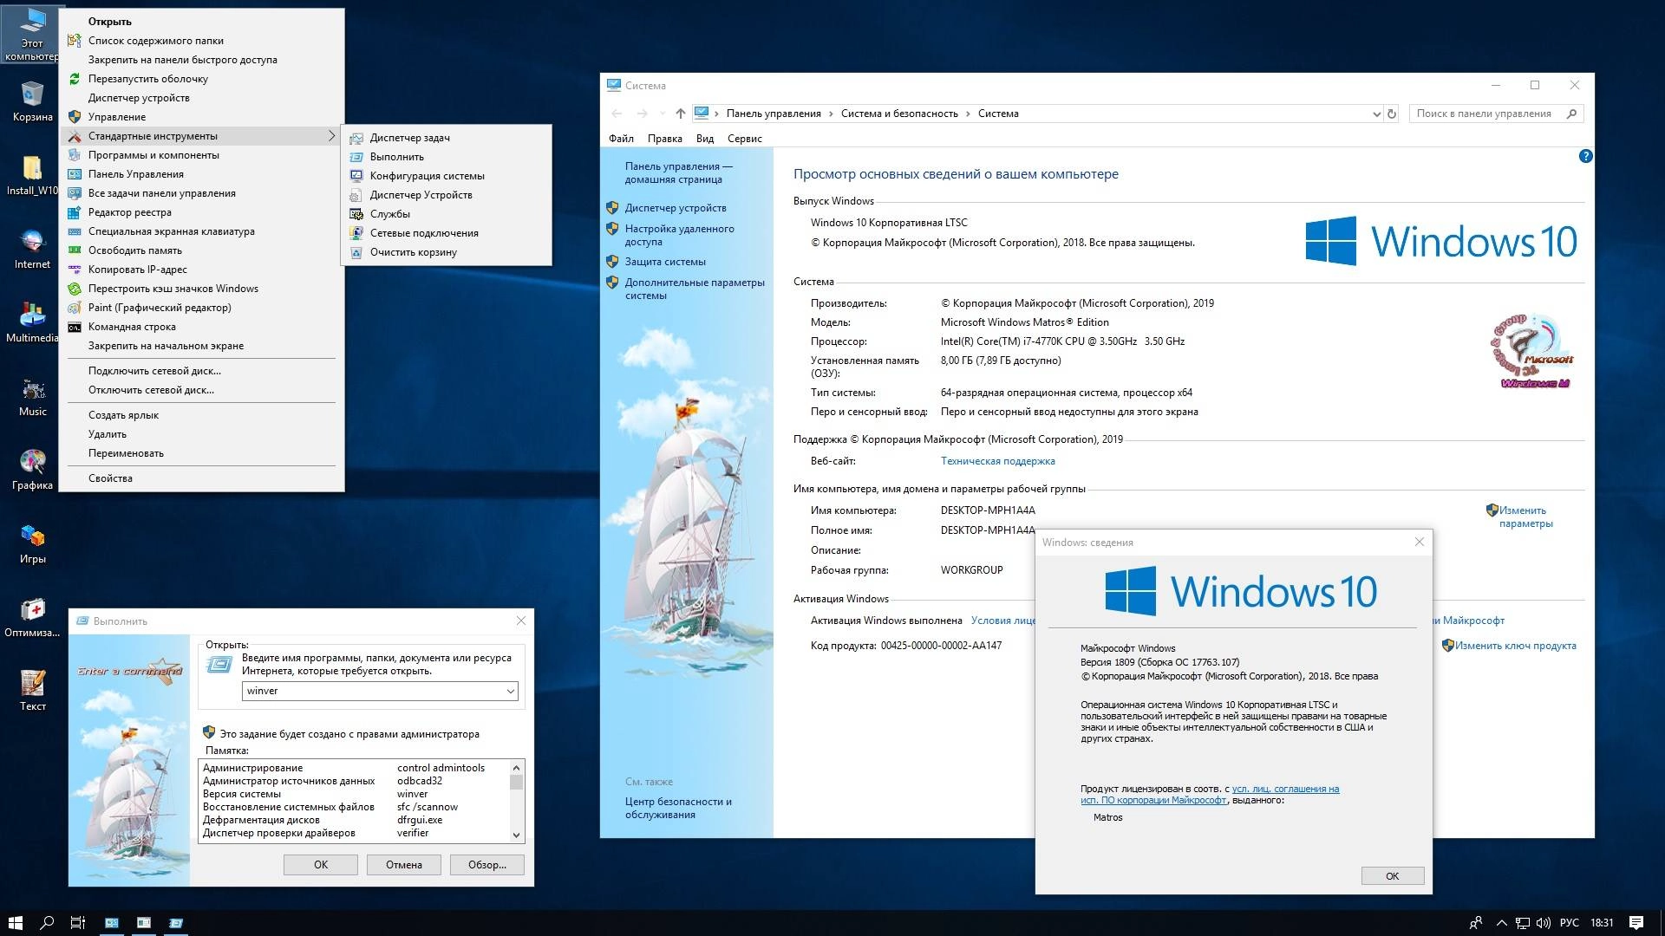Screen dimensions: 1665x936
Task: Open Техническая поддержка link
Action: [997, 461]
